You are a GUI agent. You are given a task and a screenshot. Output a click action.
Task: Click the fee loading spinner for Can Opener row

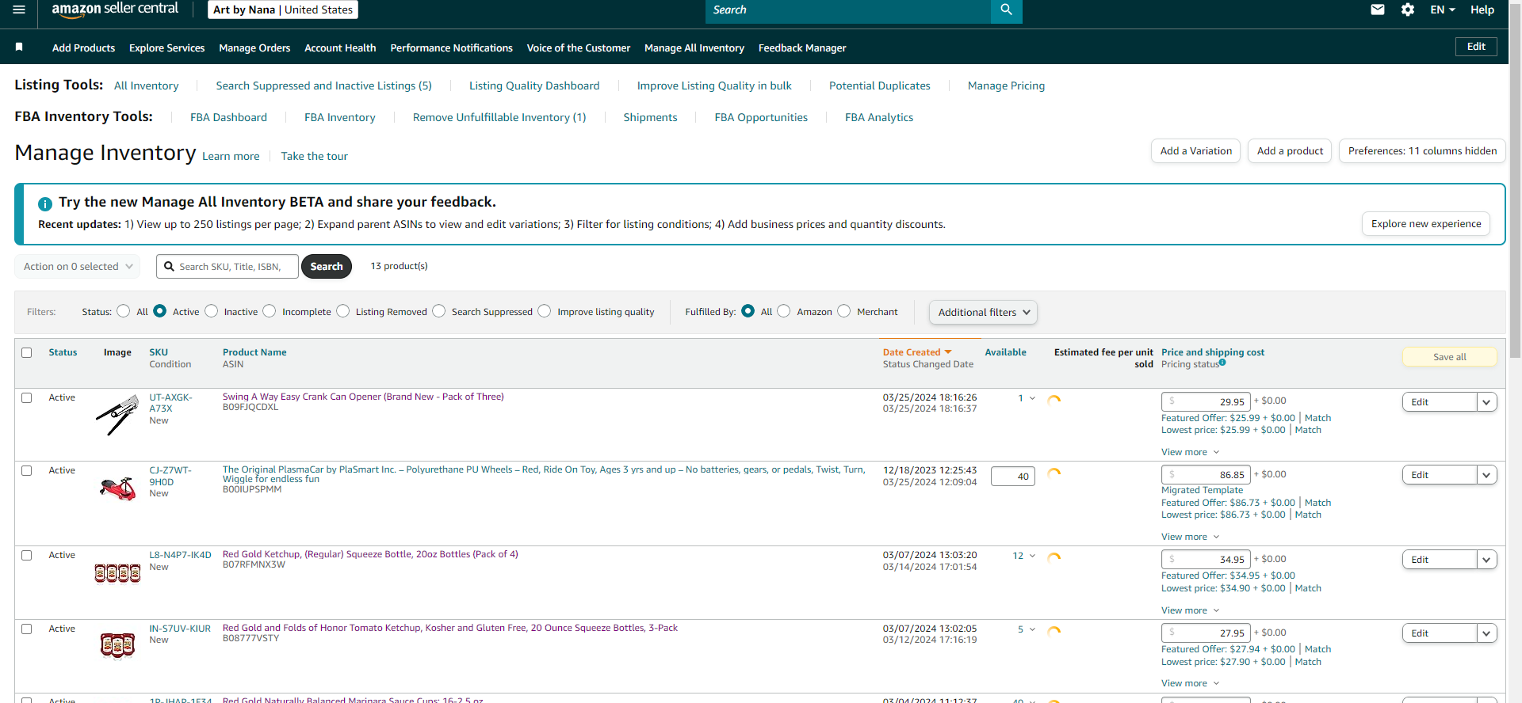pyautogui.click(x=1054, y=400)
